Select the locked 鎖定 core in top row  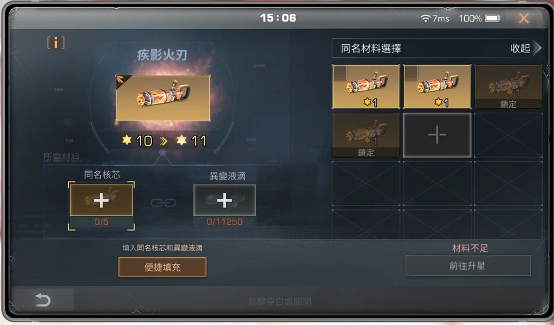click(x=508, y=87)
